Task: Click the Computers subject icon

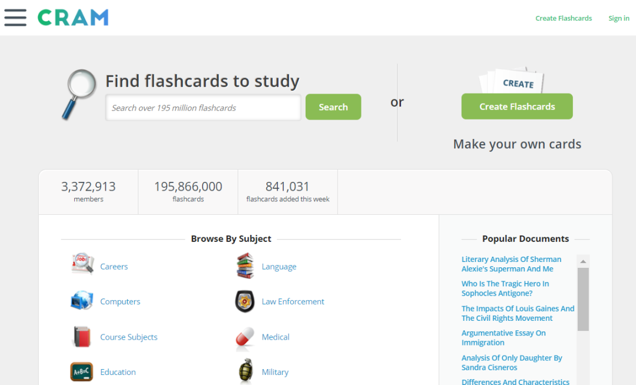Action: 82,300
